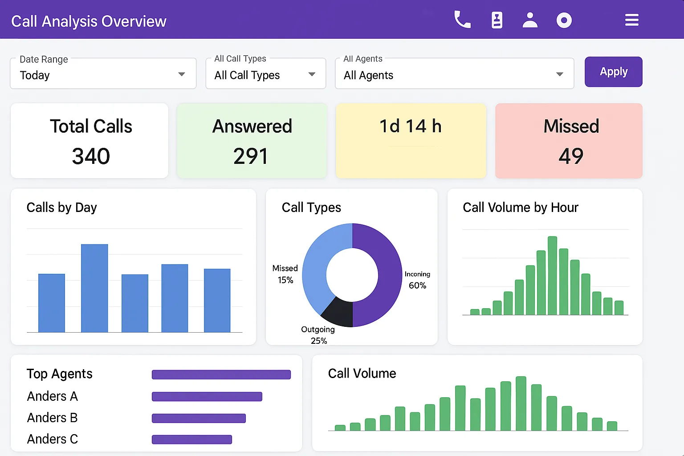
Task: Open the phone calls icon in the toolbar
Action: (x=462, y=20)
